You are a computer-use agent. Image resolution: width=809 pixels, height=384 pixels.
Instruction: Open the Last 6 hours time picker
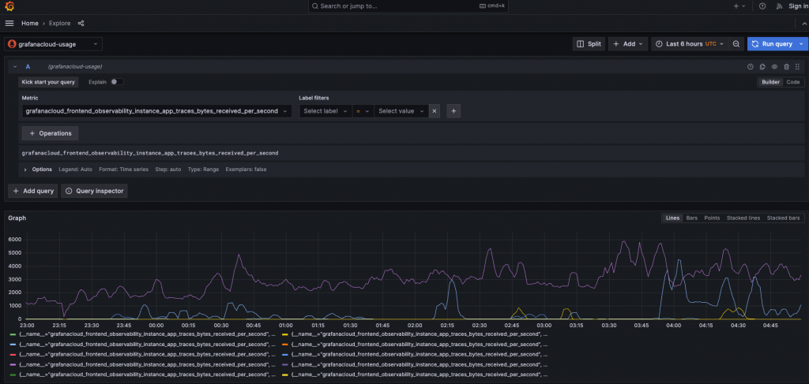[690, 43]
